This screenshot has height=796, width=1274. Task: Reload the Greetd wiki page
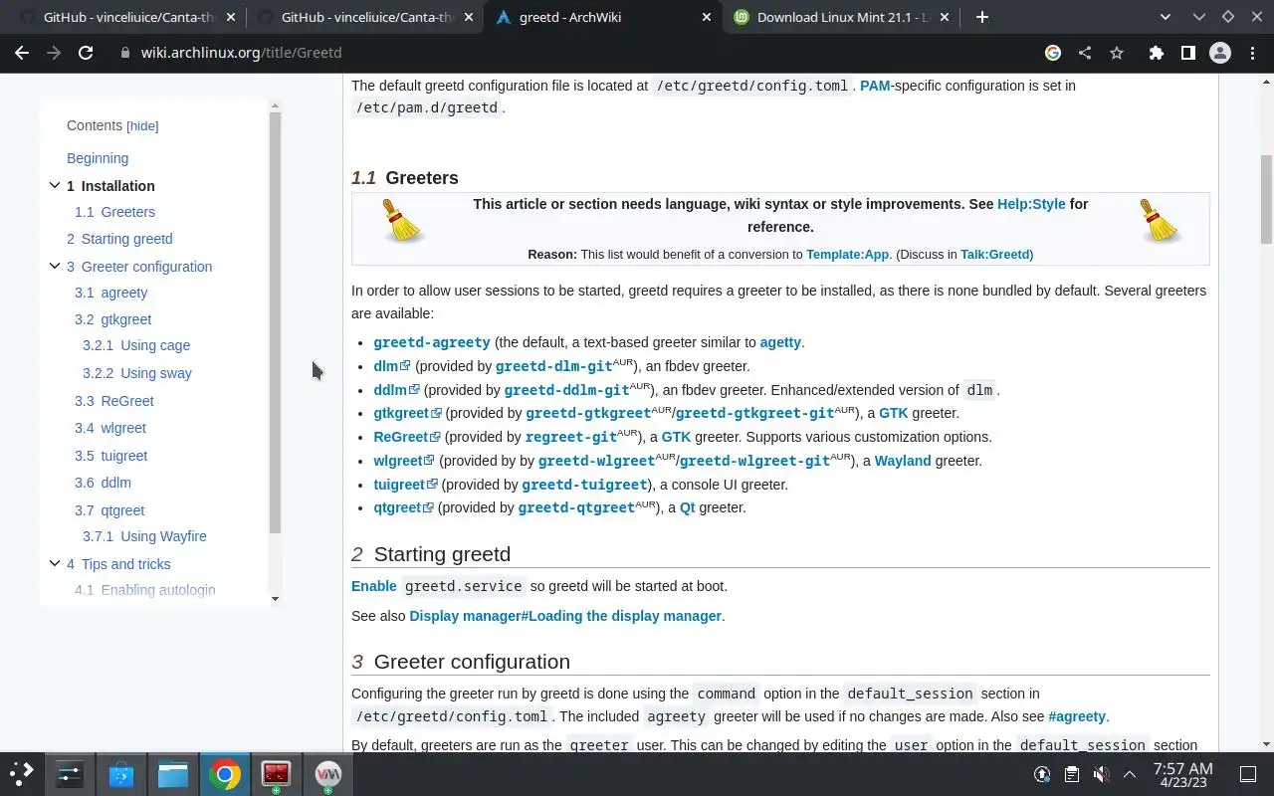86,53
